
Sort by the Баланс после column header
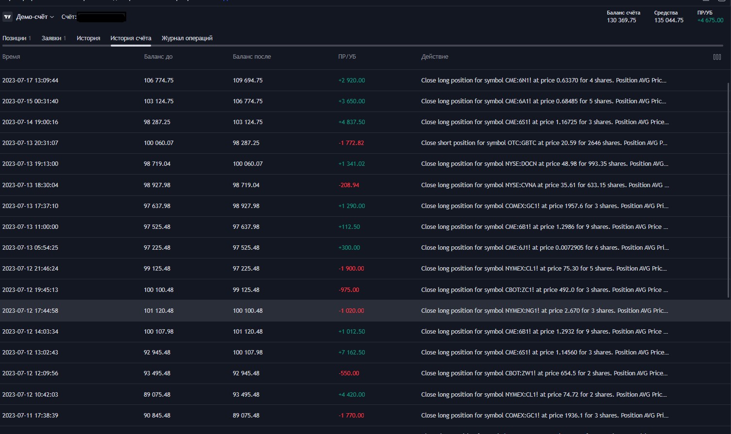(252, 57)
